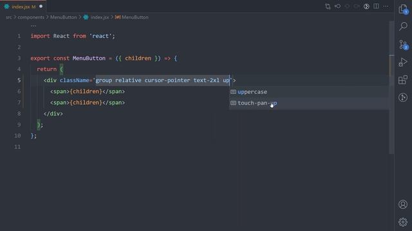Open the MenuButton symbol breadcrumb
Screen dimensions: 412x231
pyautogui.click(x=135, y=17)
